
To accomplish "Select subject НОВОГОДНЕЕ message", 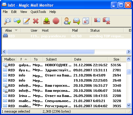I will tap(58, 65).
